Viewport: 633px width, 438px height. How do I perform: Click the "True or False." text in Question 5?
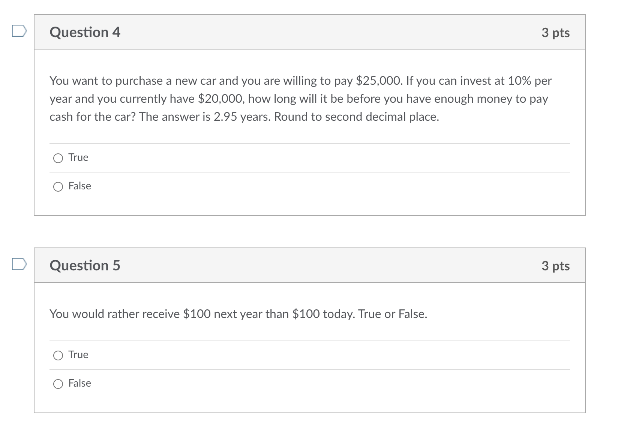[393, 314]
